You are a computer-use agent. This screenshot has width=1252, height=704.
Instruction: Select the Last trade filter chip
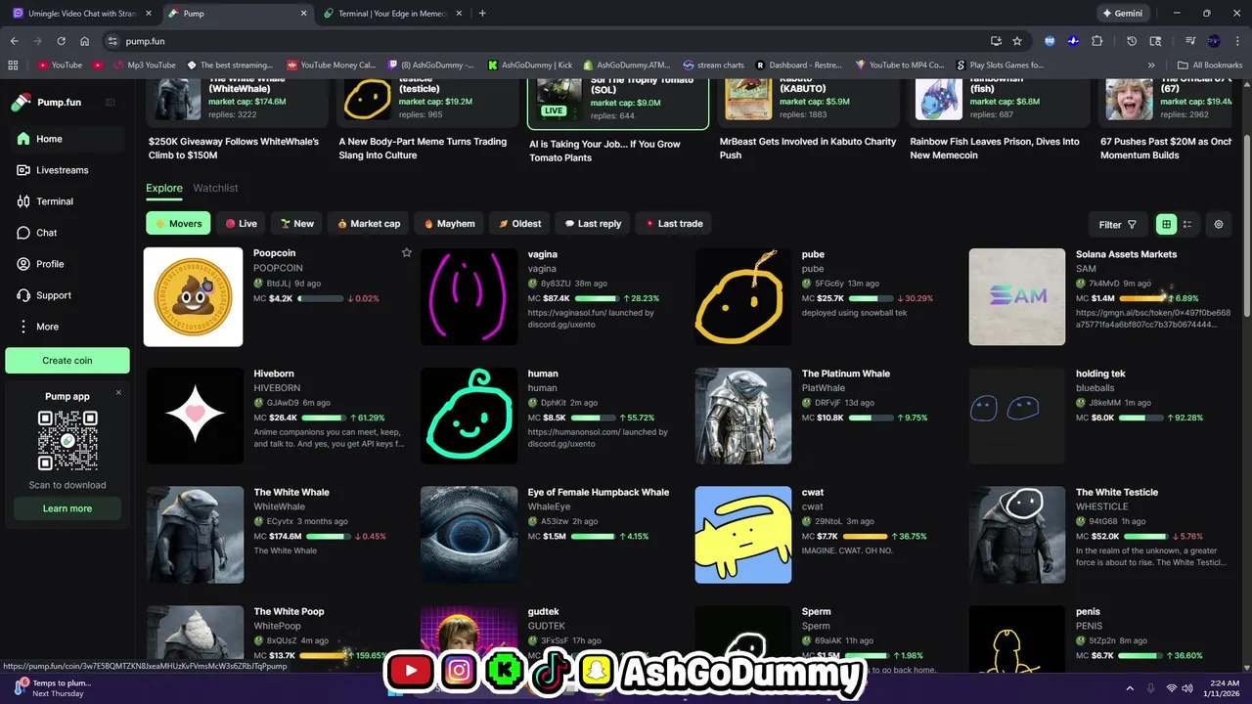tap(674, 224)
